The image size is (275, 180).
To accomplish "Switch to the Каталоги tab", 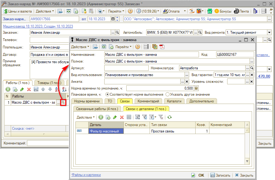I will 174,101.
